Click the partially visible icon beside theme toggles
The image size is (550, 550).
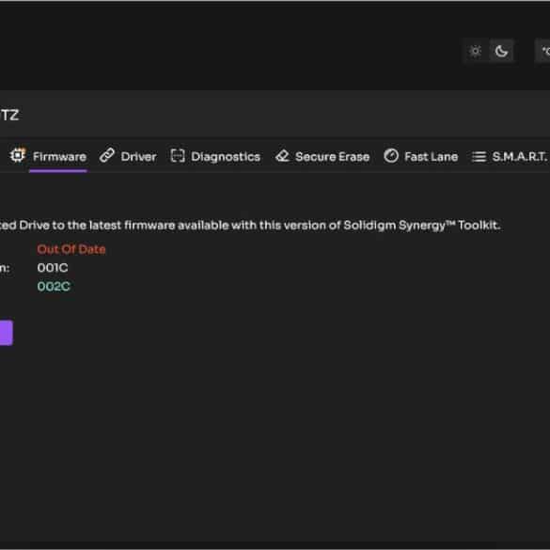pos(543,51)
